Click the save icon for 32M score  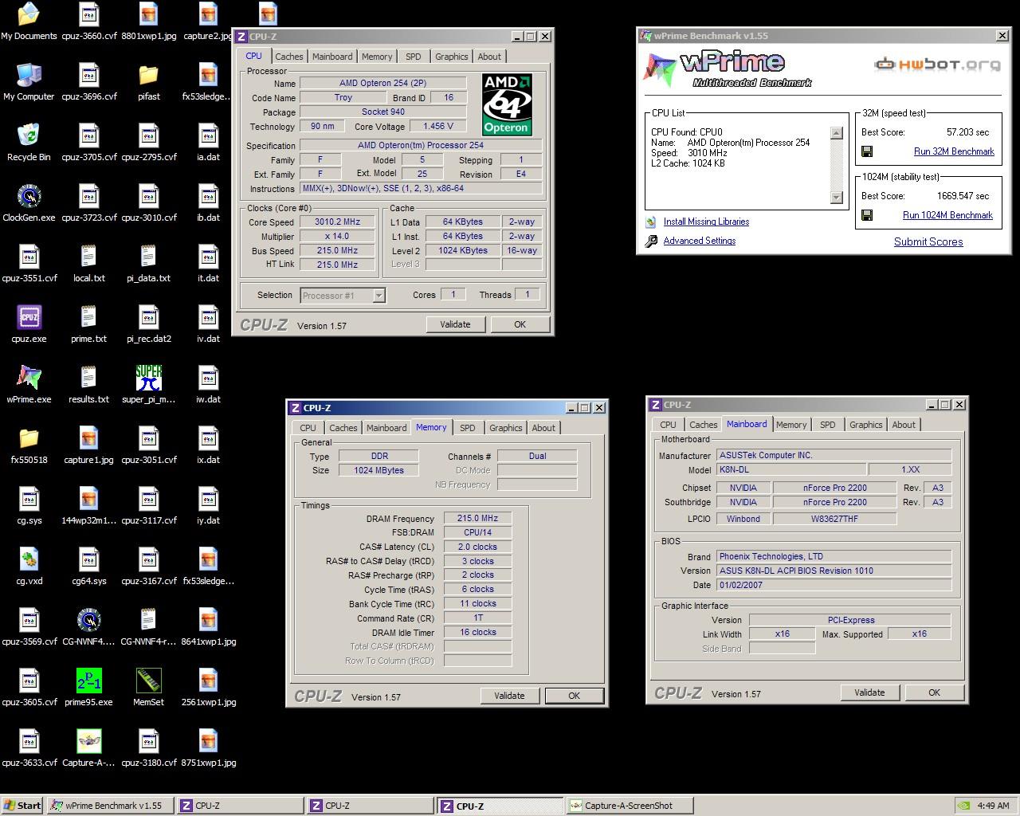[x=867, y=151]
